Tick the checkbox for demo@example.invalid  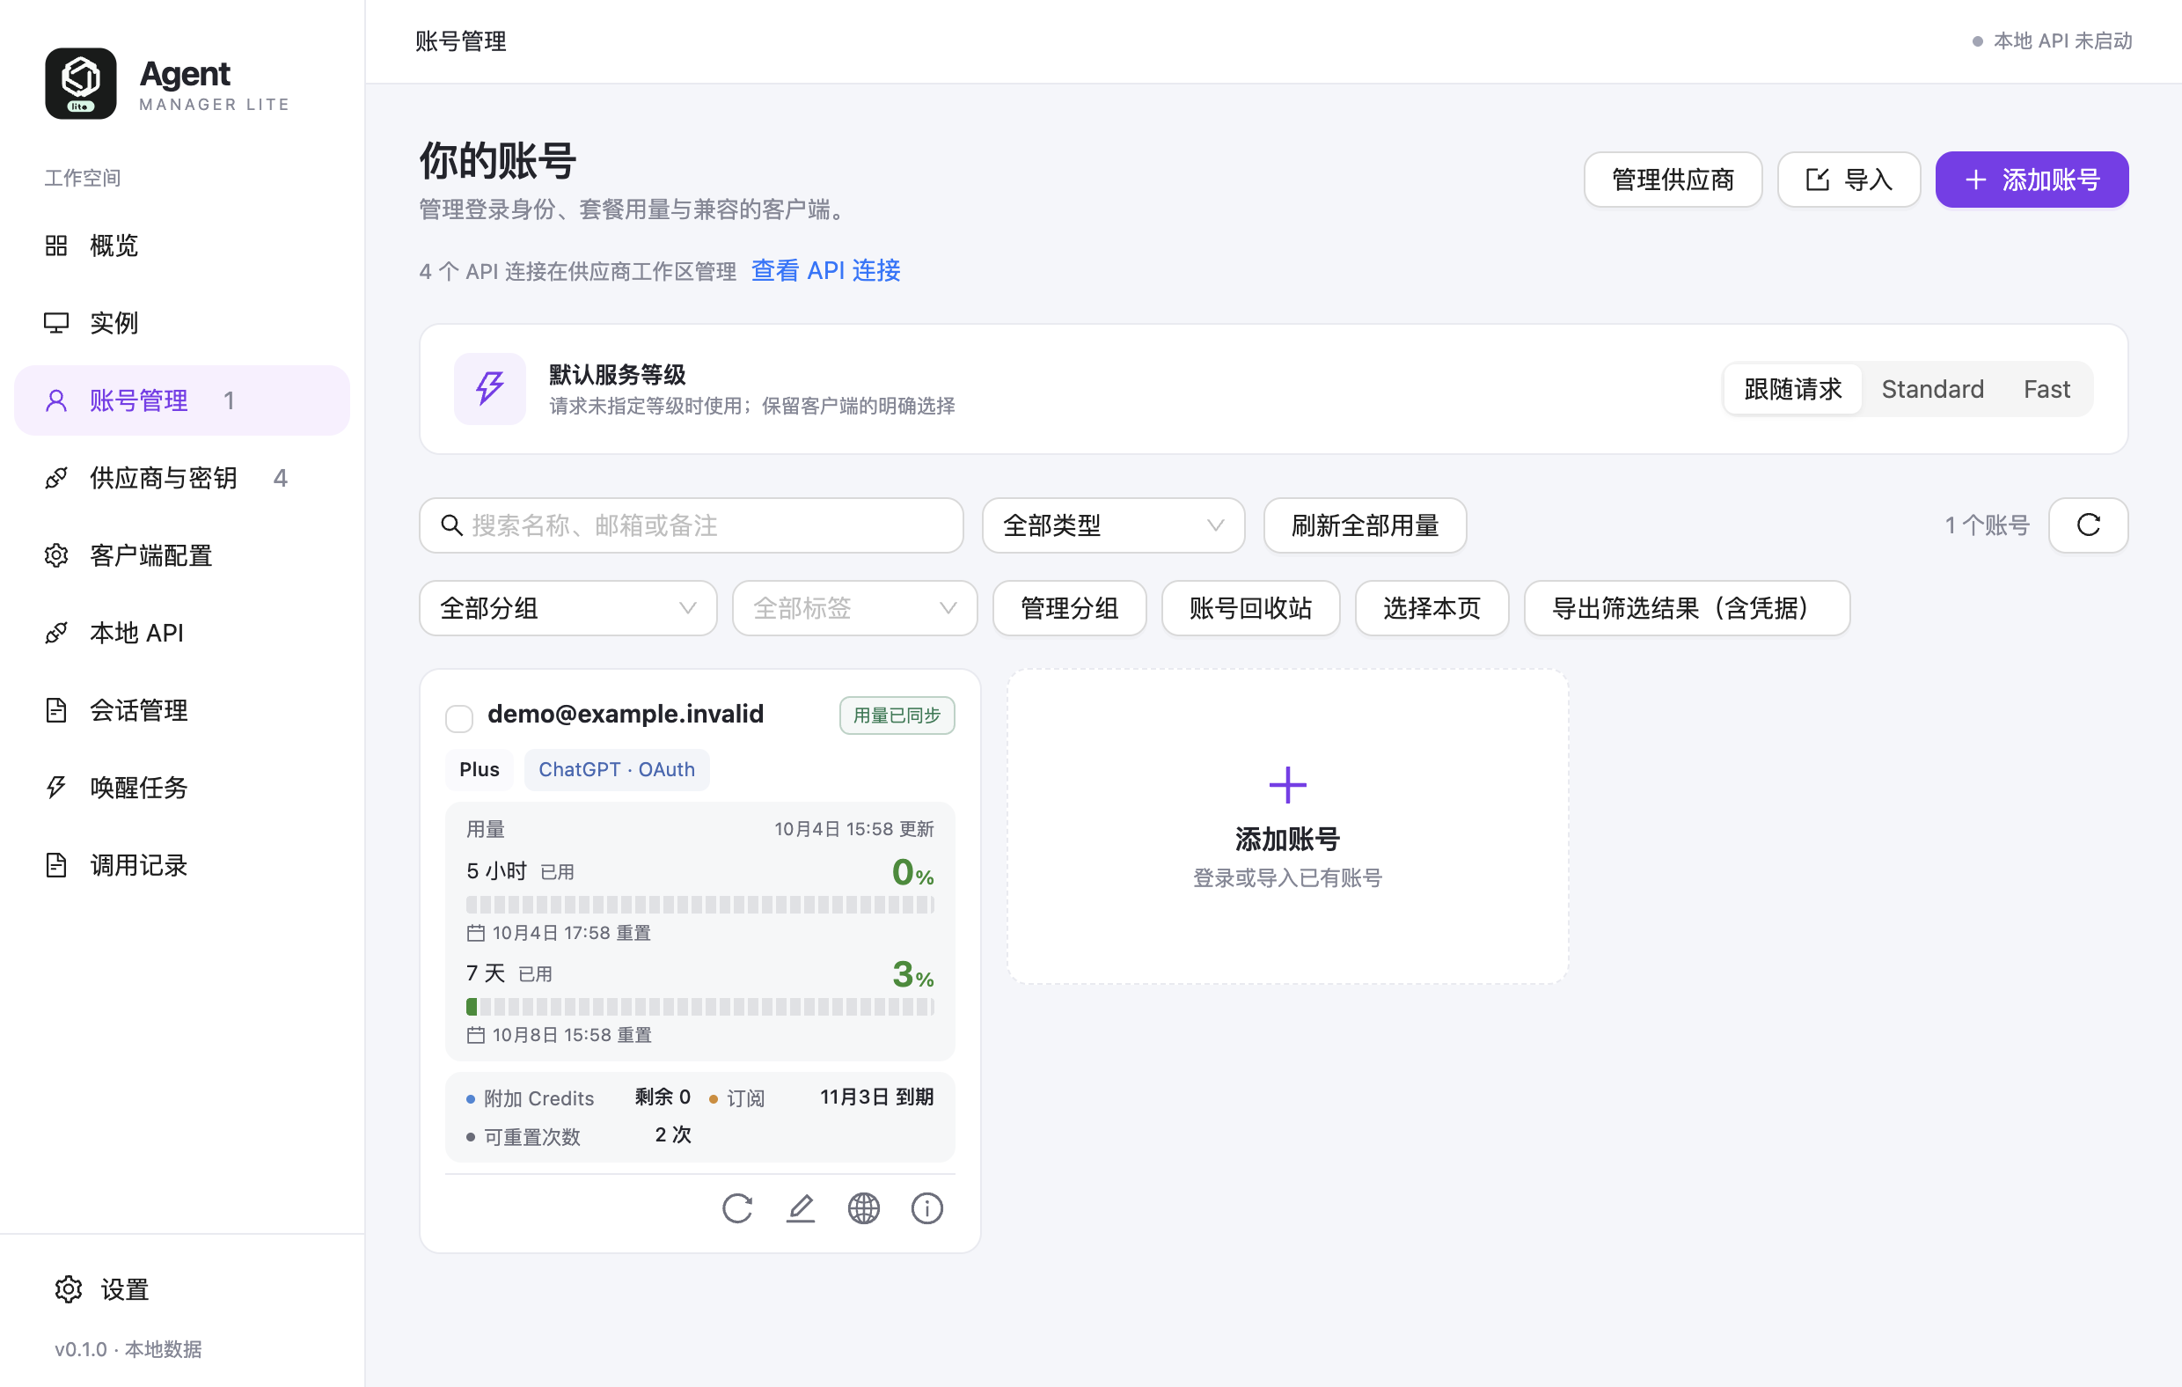459,719
